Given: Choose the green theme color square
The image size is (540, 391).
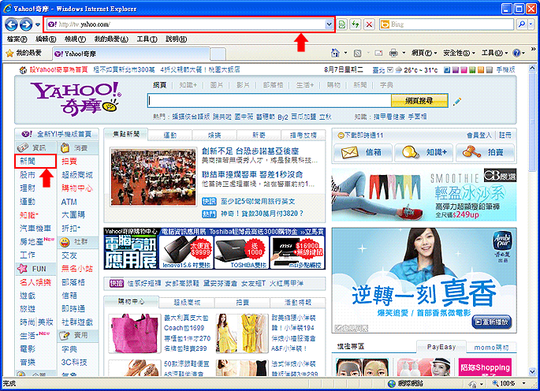Looking at the screenshot, I should pos(472,70).
